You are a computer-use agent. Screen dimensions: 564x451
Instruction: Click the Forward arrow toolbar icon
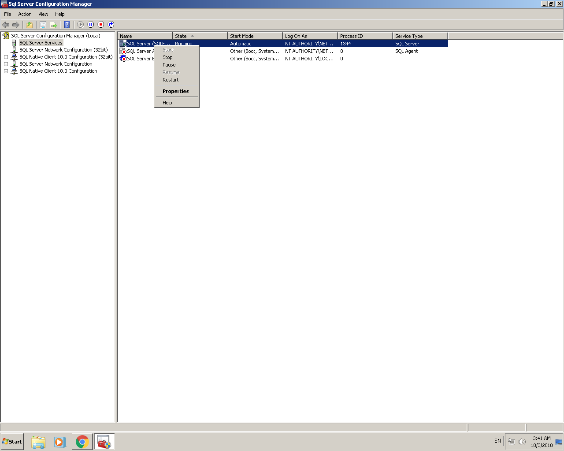tap(16, 25)
